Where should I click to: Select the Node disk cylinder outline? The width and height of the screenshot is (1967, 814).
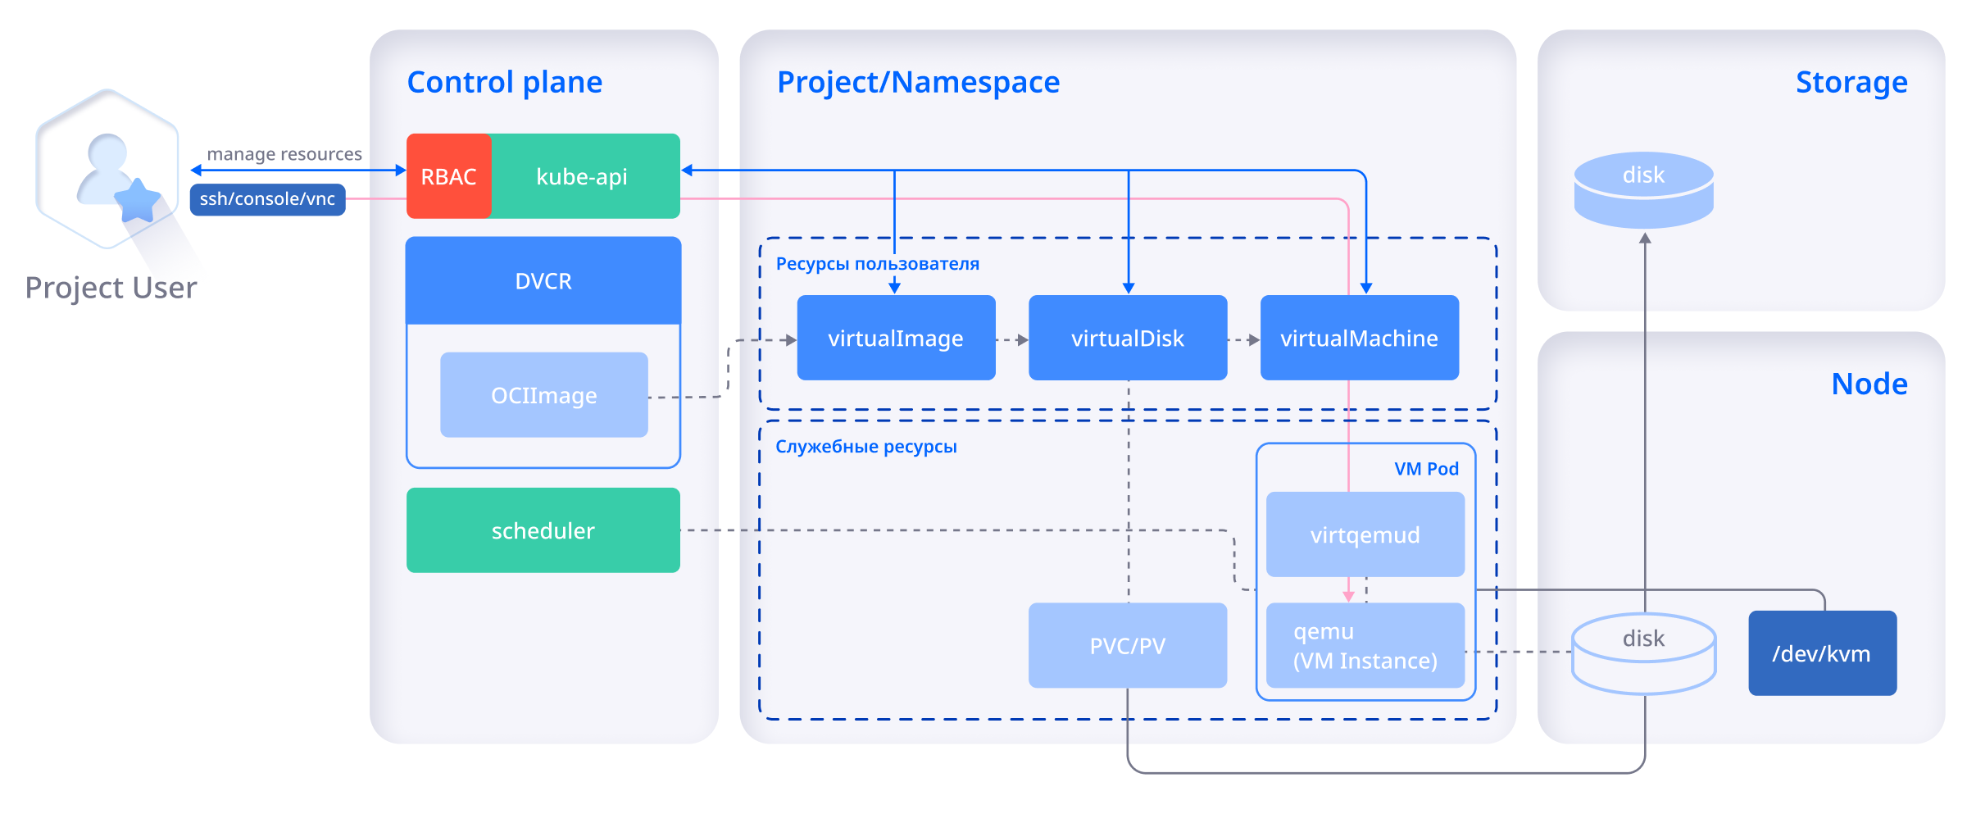(1643, 653)
